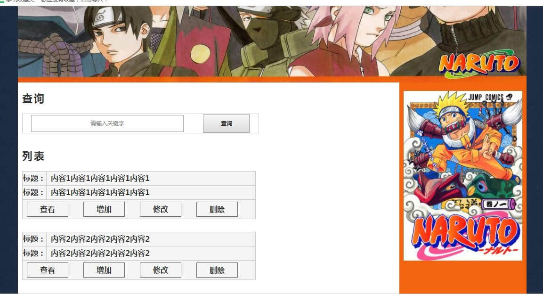Open the Naruto volume one cover image
543x295 pixels.
[x=462, y=176]
